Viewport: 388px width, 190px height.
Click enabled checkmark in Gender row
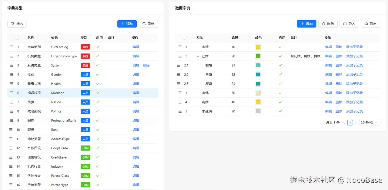(x=98, y=75)
